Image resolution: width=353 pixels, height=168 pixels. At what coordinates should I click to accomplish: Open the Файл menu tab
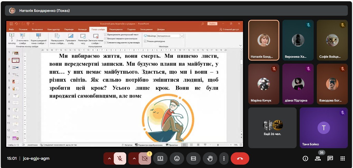(x=11, y=29)
